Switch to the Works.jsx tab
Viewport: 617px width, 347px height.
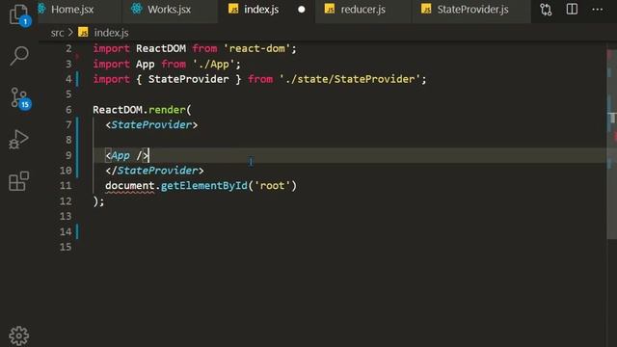pos(169,10)
